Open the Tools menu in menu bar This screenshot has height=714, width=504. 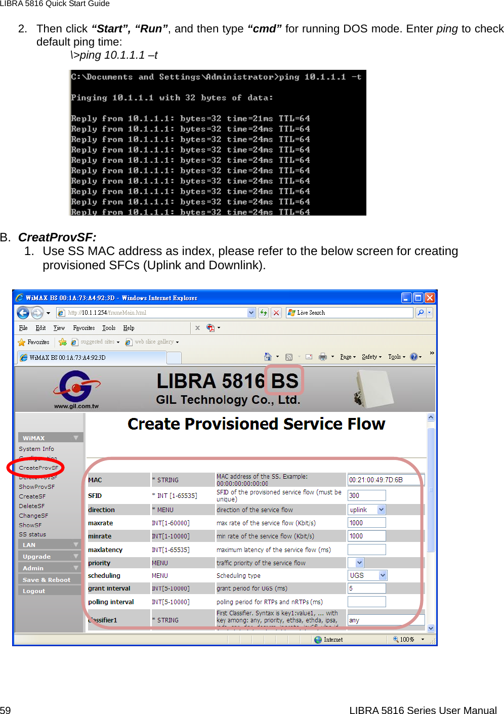[x=109, y=328]
